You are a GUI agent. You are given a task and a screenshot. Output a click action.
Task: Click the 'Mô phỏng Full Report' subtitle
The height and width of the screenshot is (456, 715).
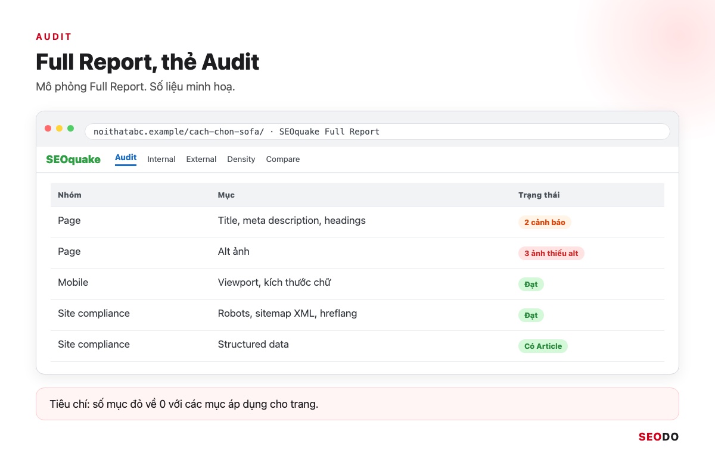[x=135, y=87]
